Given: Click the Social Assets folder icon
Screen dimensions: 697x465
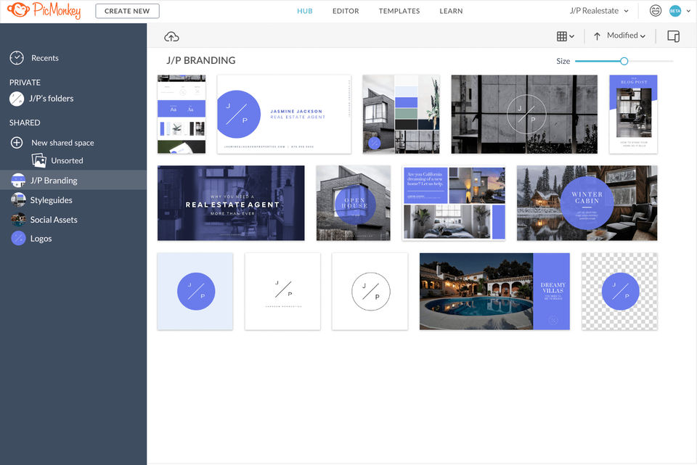Looking at the screenshot, I should 18,219.
